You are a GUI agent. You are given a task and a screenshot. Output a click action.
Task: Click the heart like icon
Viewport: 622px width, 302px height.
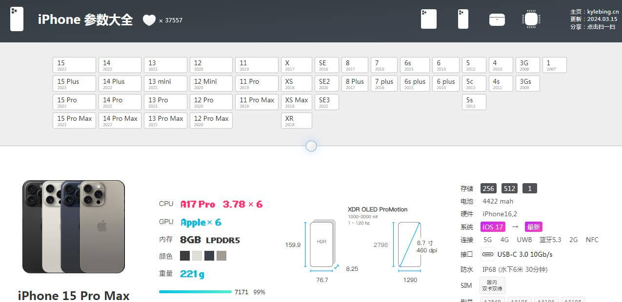[149, 20]
